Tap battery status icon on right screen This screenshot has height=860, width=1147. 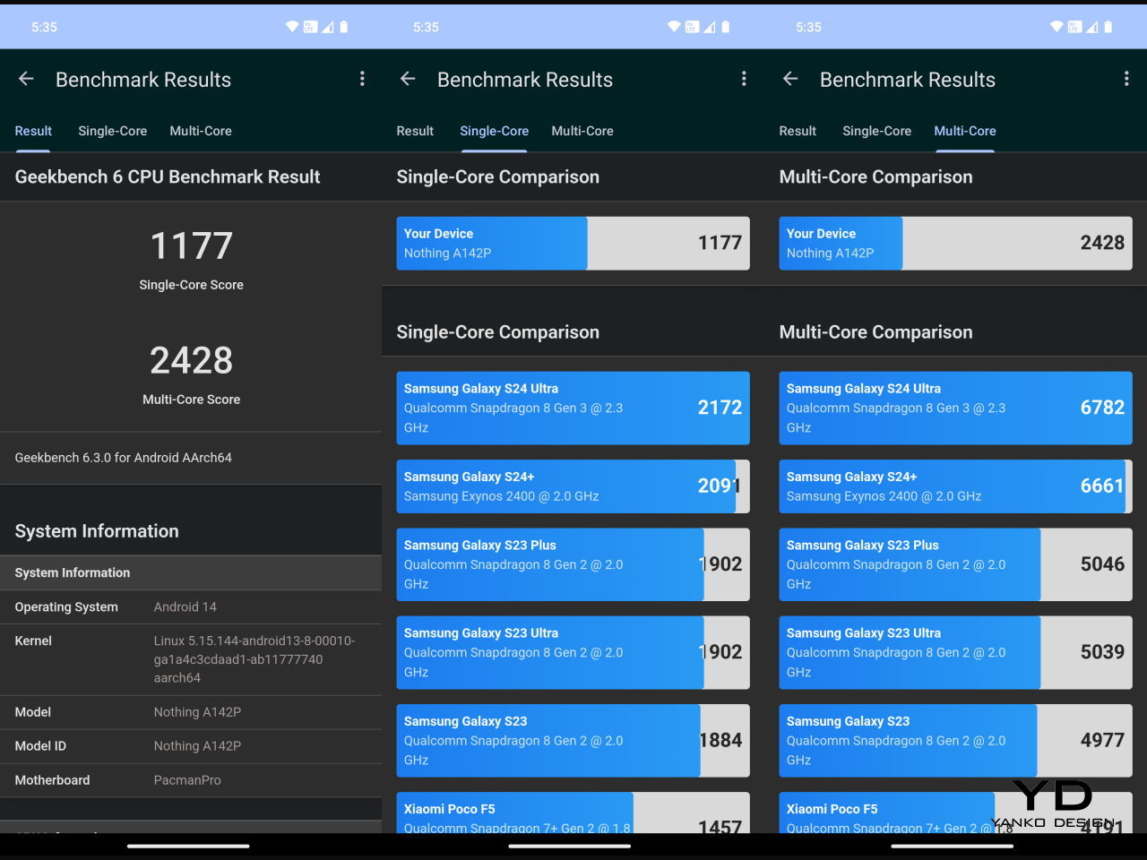point(1108,27)
